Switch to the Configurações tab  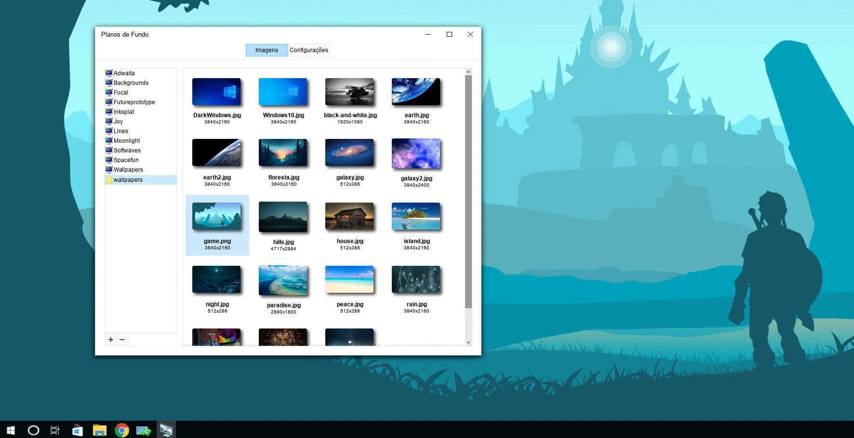[x=308, y=50]
